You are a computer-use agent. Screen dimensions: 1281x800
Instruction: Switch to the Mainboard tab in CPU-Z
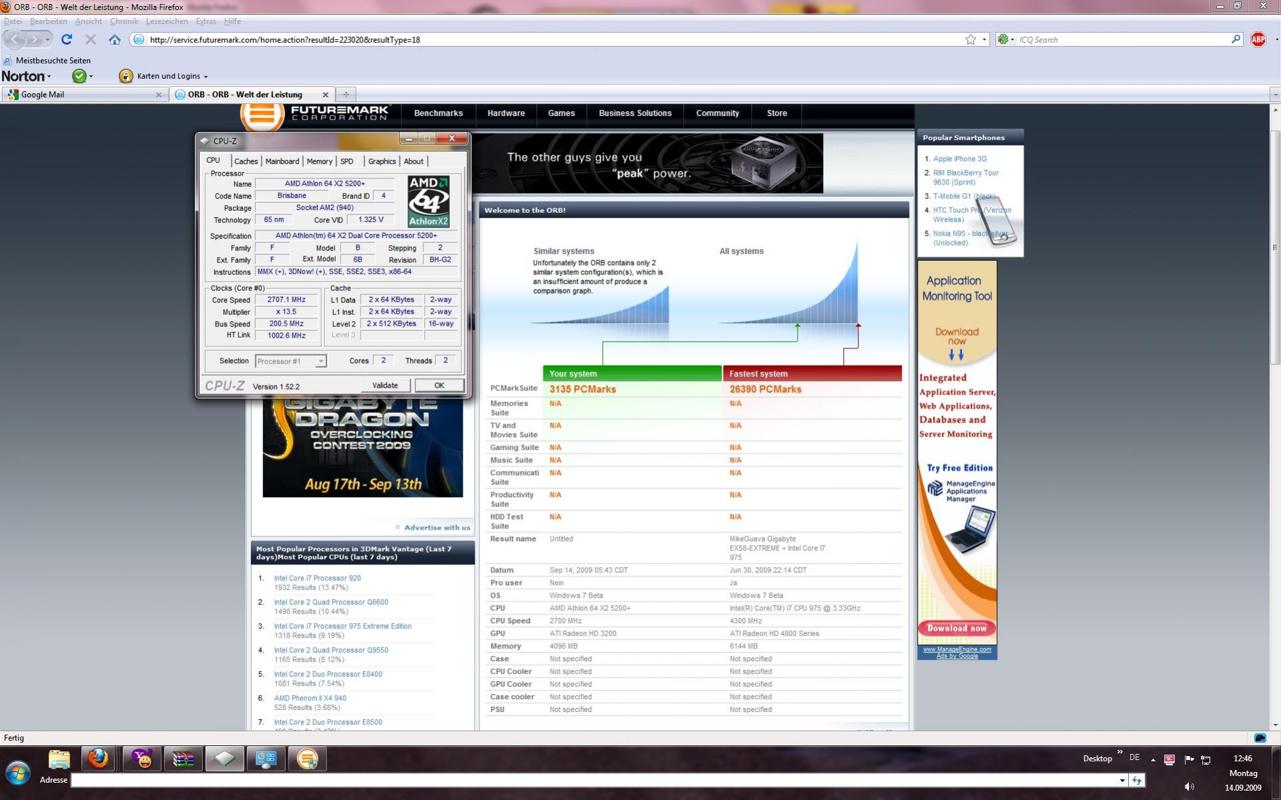click(282, 161)
